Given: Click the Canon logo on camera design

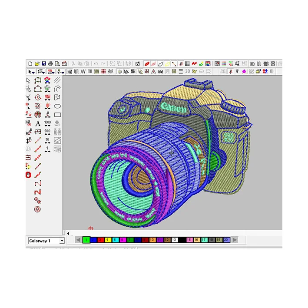Looking at the screenshot, I should [x=173, y=108].
